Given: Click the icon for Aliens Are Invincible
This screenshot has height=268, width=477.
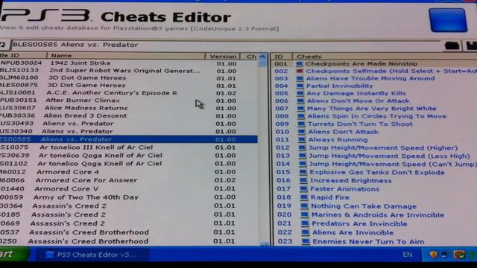Looking at the screenshot, I should pos(306,233).
